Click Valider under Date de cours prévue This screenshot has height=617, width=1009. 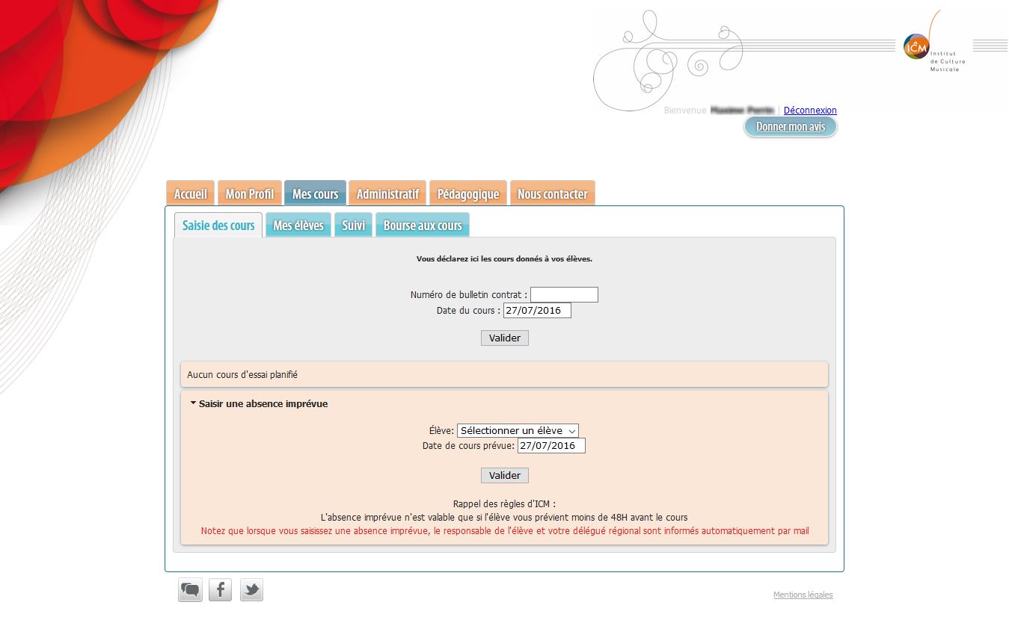[x=505, y=475]
